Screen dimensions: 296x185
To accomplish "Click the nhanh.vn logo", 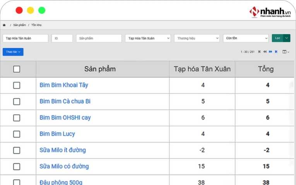I will click(270, 12).
